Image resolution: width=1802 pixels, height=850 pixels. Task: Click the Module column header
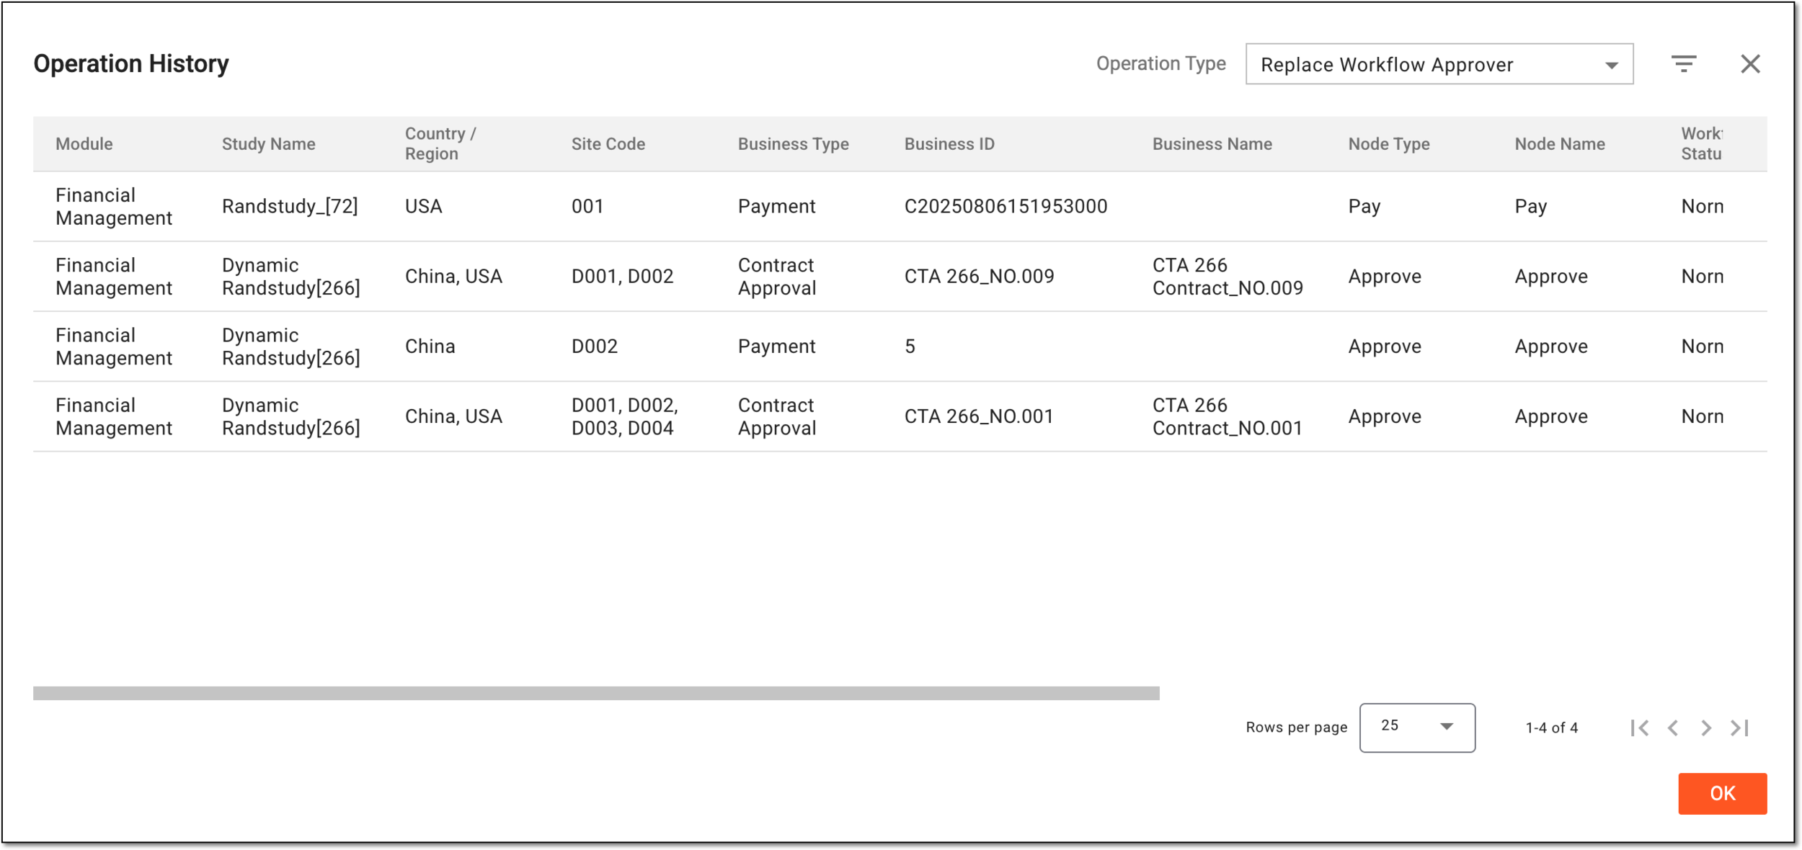84,144
